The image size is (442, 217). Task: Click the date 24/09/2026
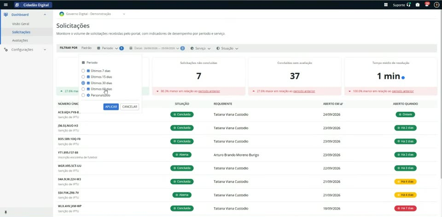(x=331, y=114)
